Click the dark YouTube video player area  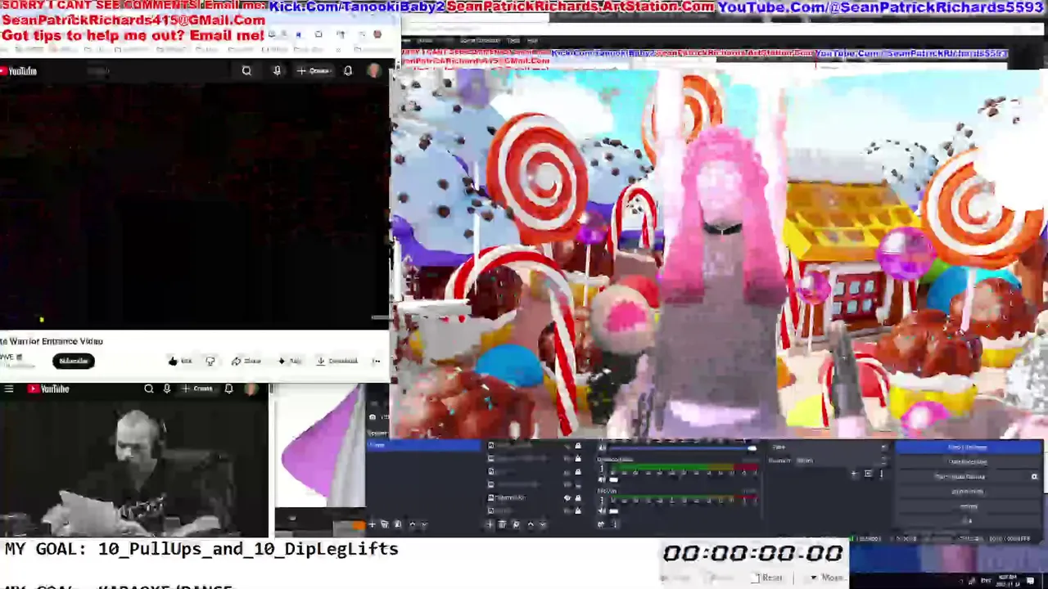pos(194,205)
